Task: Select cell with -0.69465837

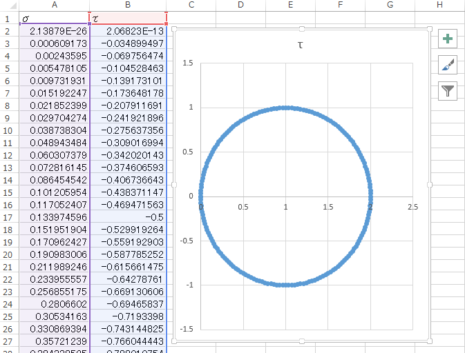Action: pyautogui.click(x=128, y=304)
